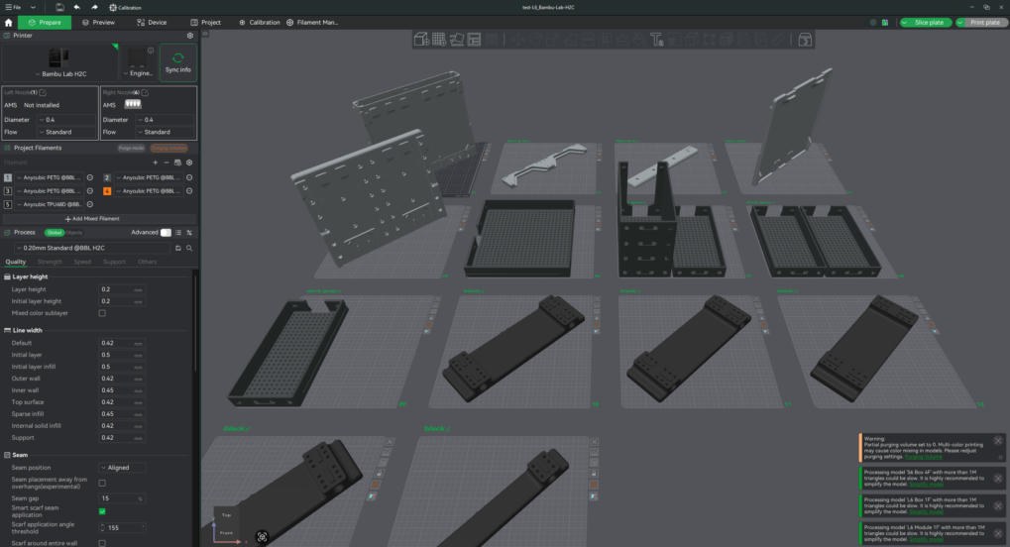This screenshot has height=547, width=1010.
Task: Open the File menu
Action: [13, 7]
